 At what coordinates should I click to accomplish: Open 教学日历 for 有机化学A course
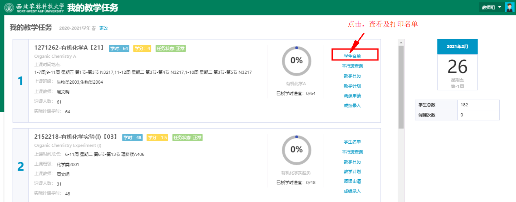(352, 76)
